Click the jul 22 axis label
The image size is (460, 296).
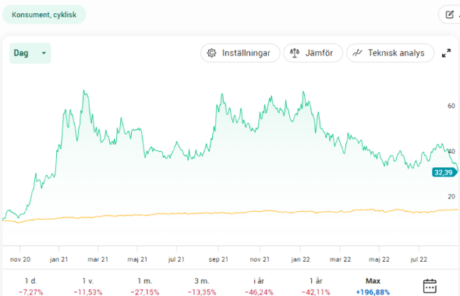point(419,259)
